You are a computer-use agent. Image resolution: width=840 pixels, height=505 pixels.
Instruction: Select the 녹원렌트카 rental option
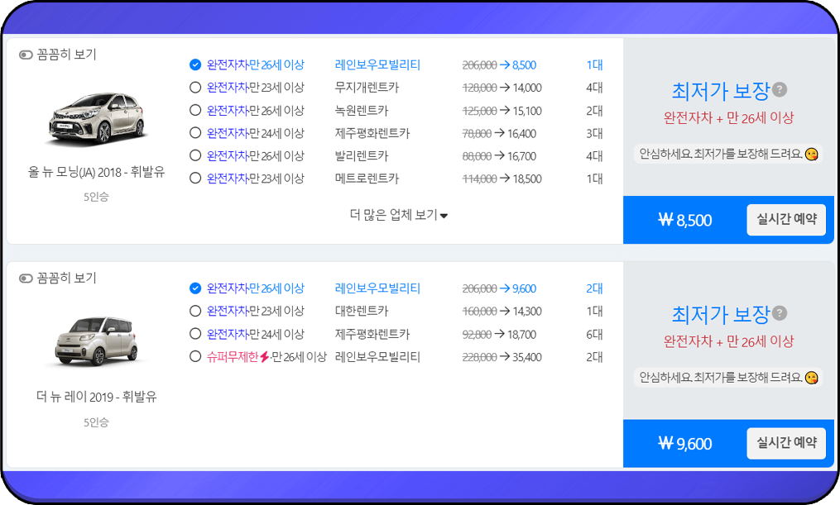click(195, 109)
